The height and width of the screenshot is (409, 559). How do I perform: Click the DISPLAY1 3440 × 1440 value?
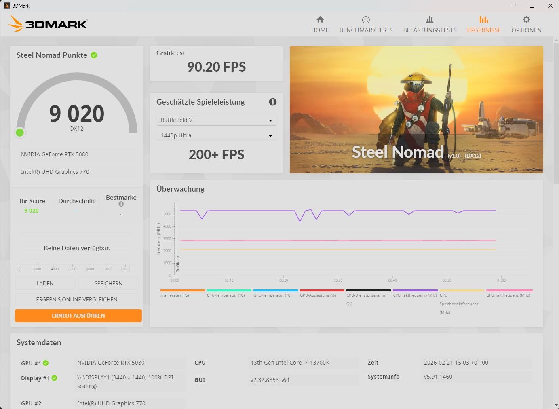(x=129, y=382)
